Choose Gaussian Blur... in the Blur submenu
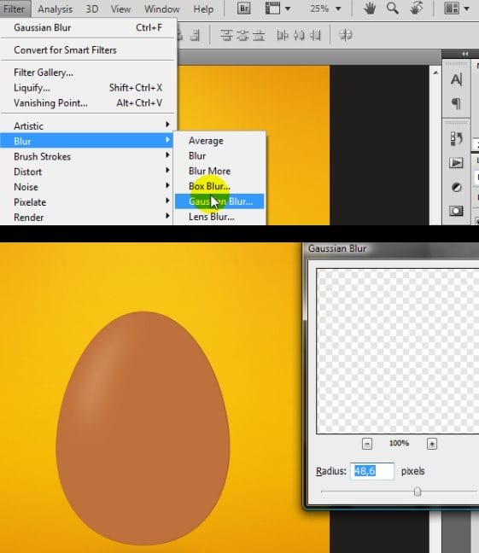Screen dimensions: 479x553 (219, 201)
